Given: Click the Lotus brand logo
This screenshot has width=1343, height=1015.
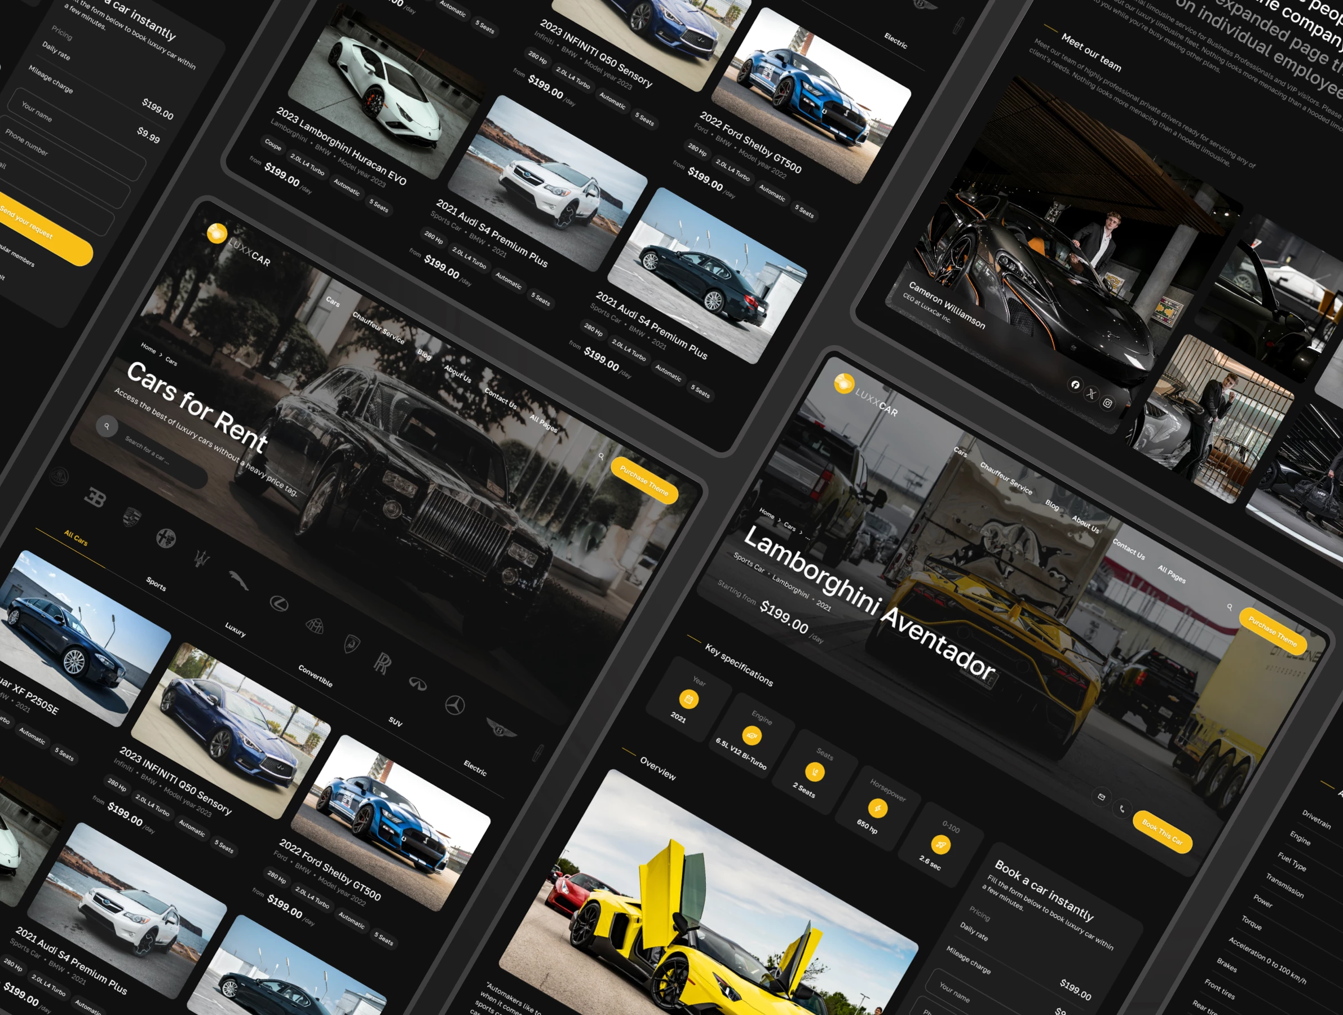Looking at the screenshot, I should tap(59, 476).
